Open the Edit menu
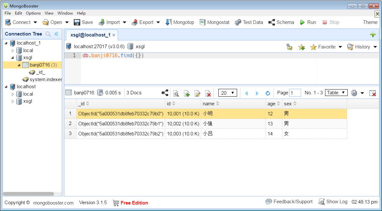 18,13
